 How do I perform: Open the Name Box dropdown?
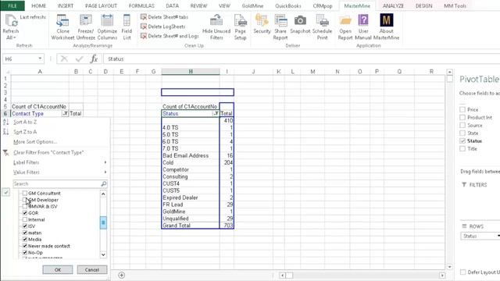click(x=40, y=59)
